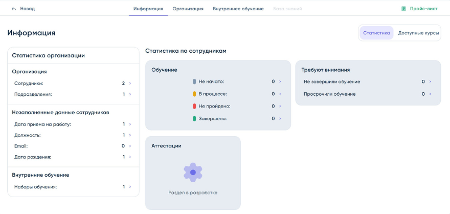The image size is (450, 214).
Task: Click the gray 'Не начато' status marker
Action: (194, 81)
